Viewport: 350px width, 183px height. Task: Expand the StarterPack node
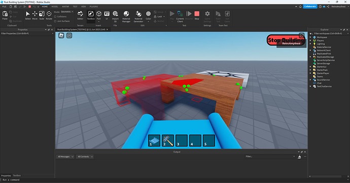click(x=310, y=70)
